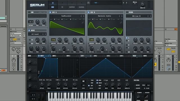Image resolution: width=180 pixels, height=101 pixels.
Task: Enable LEGATO checkbox
Action: point(134,88)
